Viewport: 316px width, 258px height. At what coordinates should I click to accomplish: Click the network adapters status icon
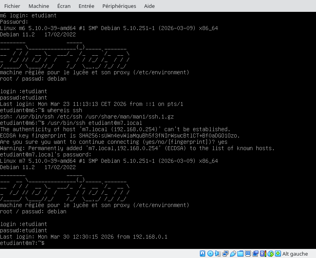(226, 254)
